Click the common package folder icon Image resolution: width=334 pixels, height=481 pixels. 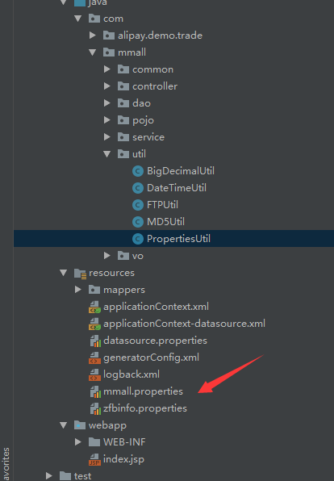[x=123, y=69]
